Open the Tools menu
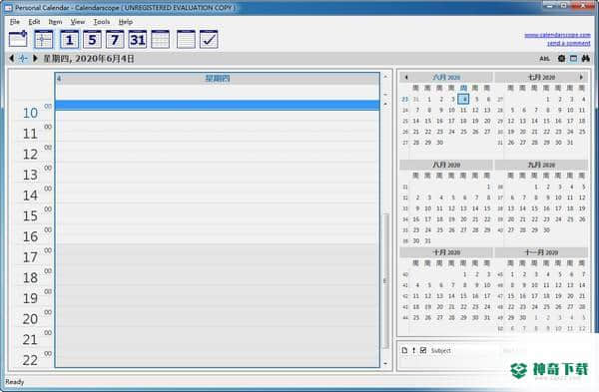 (102, 22)
